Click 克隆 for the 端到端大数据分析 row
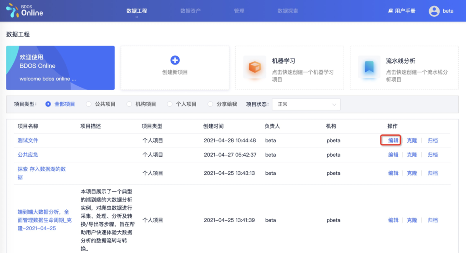The image size is (466, 253). 412,220
